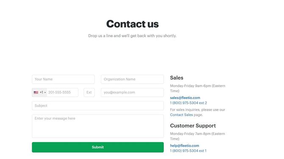The height and width of the screenshot is (159, 284).
Task: Click the Customer Support section heading
Action: (x=193, y=126)
